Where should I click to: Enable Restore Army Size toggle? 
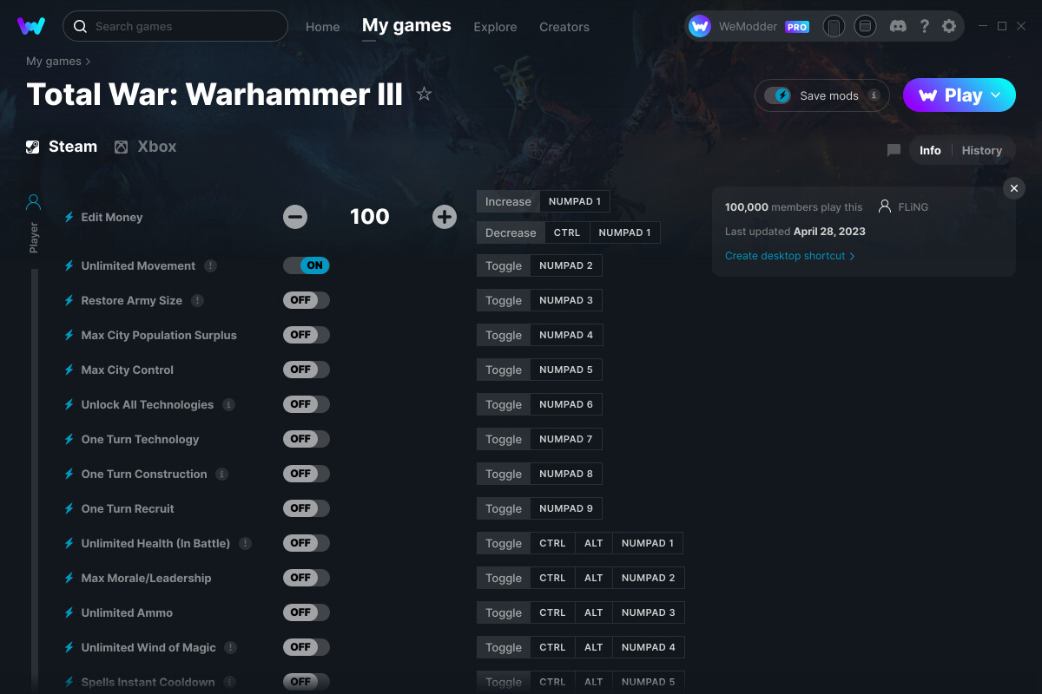click(307, 300)
